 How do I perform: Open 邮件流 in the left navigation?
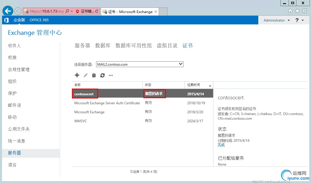(x=14, y=105)
